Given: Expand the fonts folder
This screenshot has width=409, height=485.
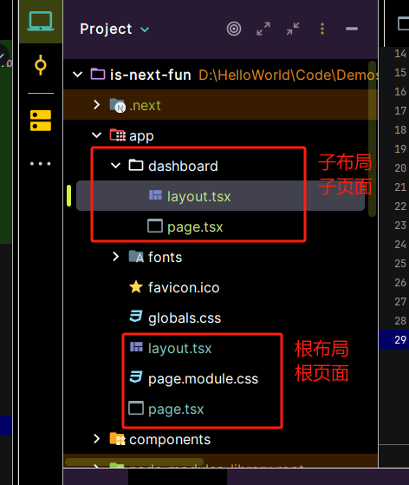Looking at the screenshot, I should tap(115, 257).
